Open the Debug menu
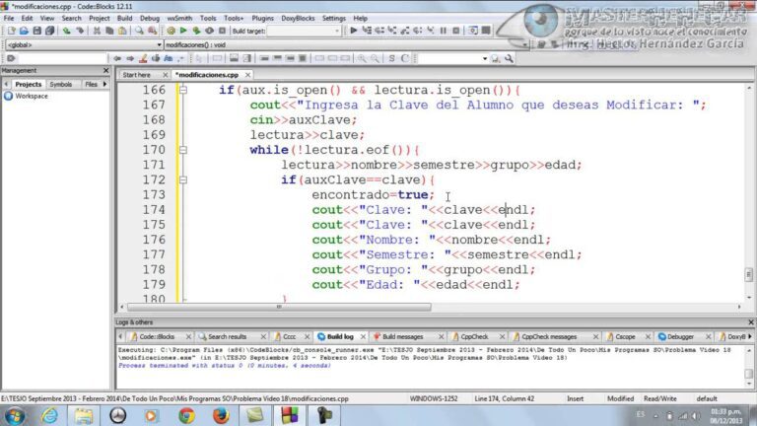757x426 pixels. tap(150, 18)
